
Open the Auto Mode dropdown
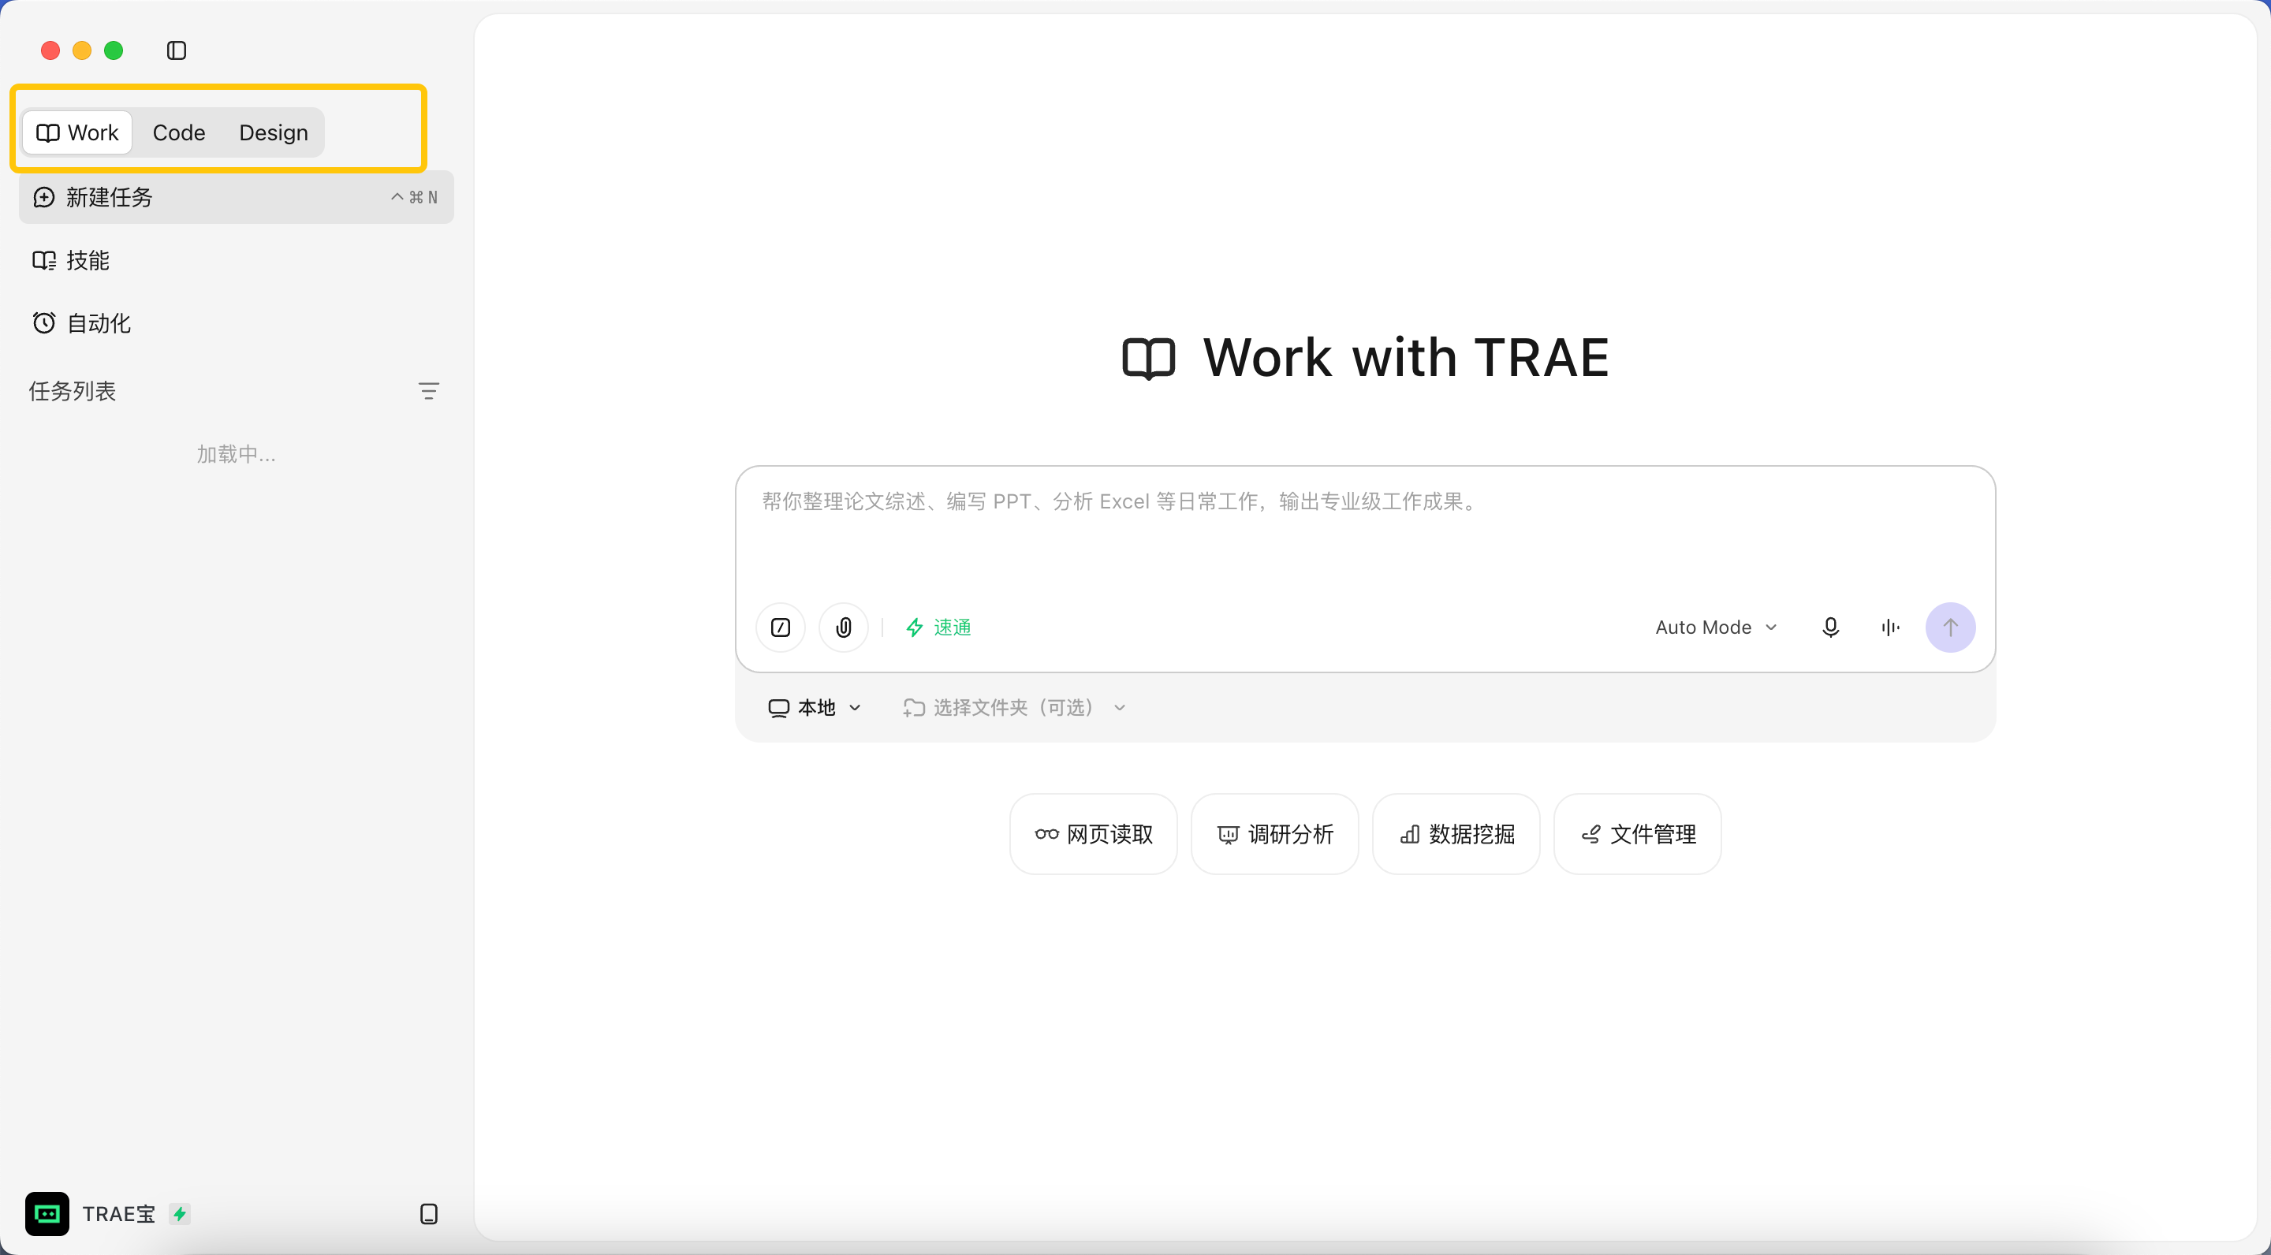point(1717,627)
